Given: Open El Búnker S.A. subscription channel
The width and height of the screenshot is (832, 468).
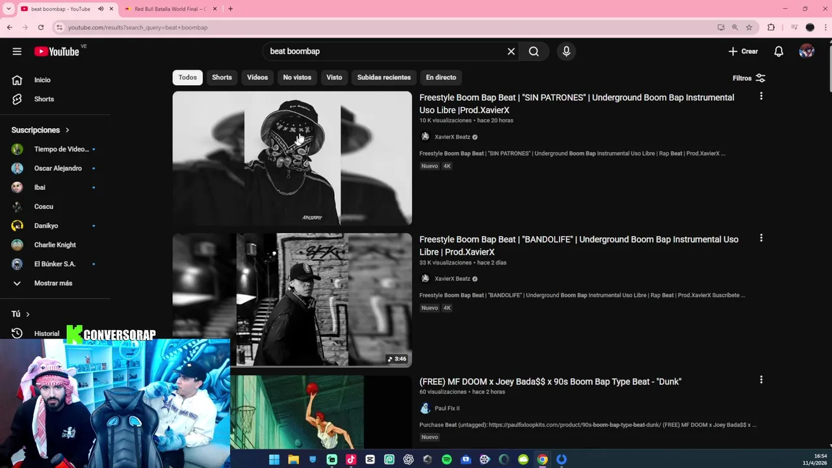Looking at the screenshot, I should pyautogui.click(x=55, y=264).
